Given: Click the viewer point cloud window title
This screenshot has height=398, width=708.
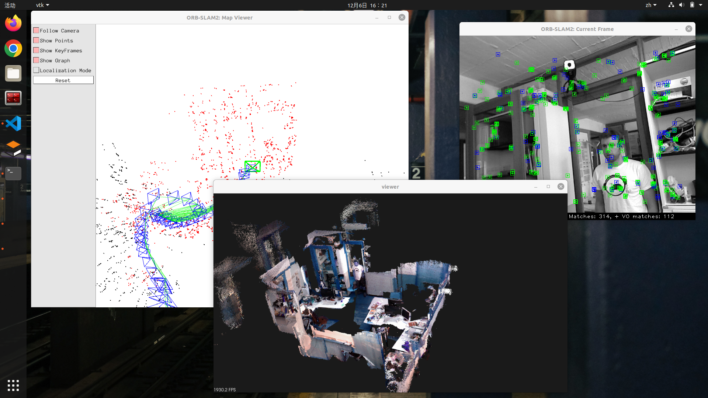Looking at the screenshot, I should (390, 187).
